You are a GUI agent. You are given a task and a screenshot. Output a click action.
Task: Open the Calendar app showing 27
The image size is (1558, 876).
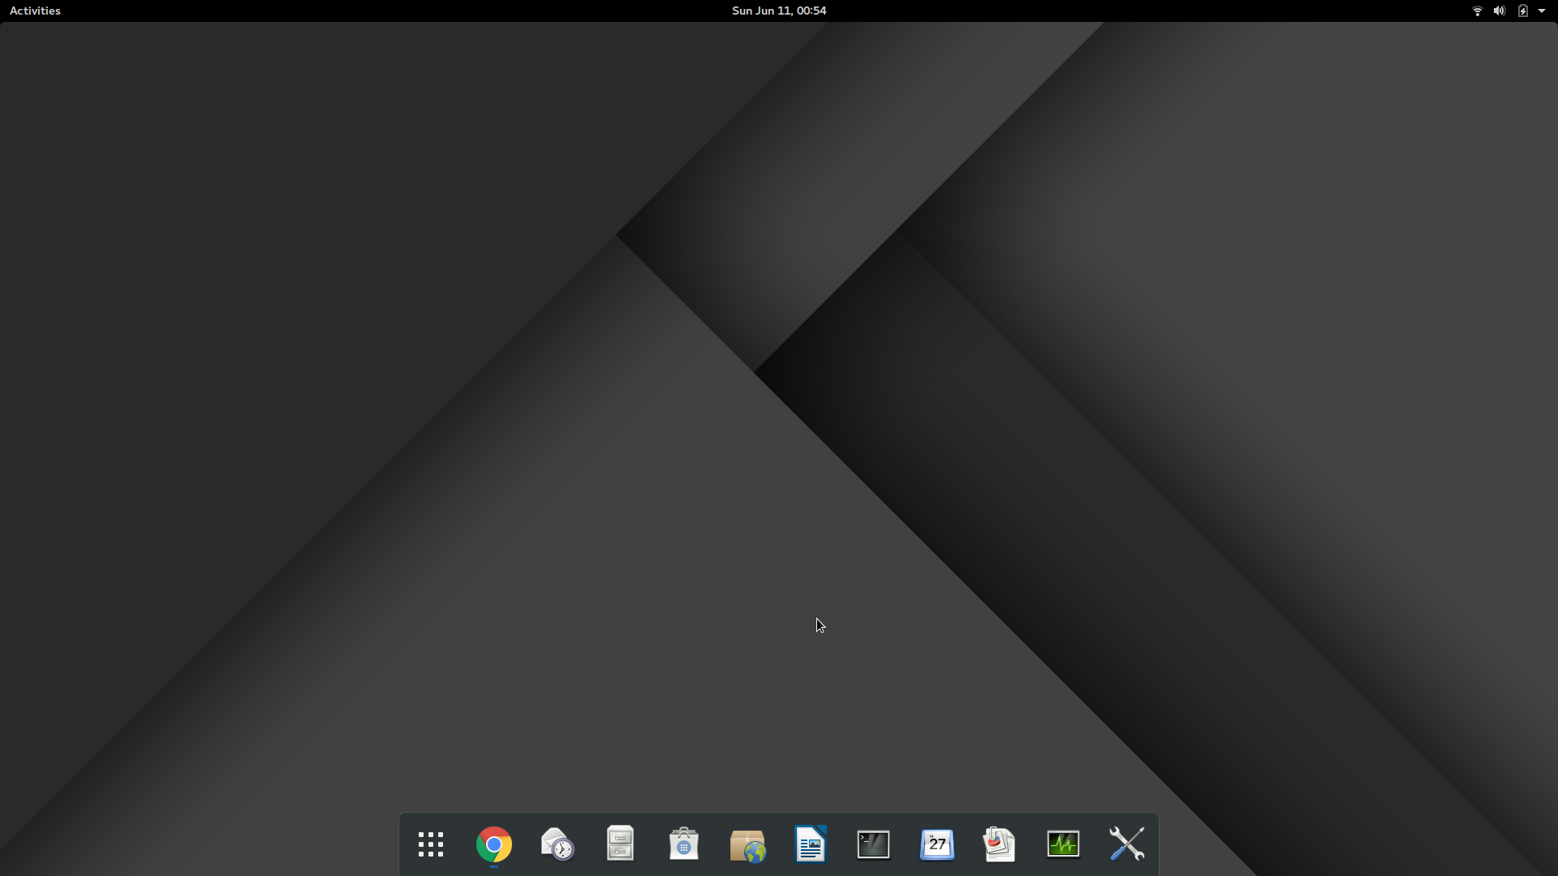(936, 844)
